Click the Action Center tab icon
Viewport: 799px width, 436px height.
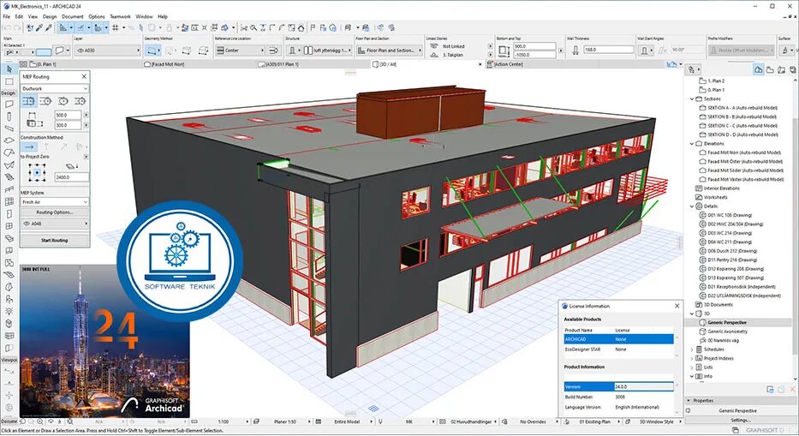[x=490, y=64]
